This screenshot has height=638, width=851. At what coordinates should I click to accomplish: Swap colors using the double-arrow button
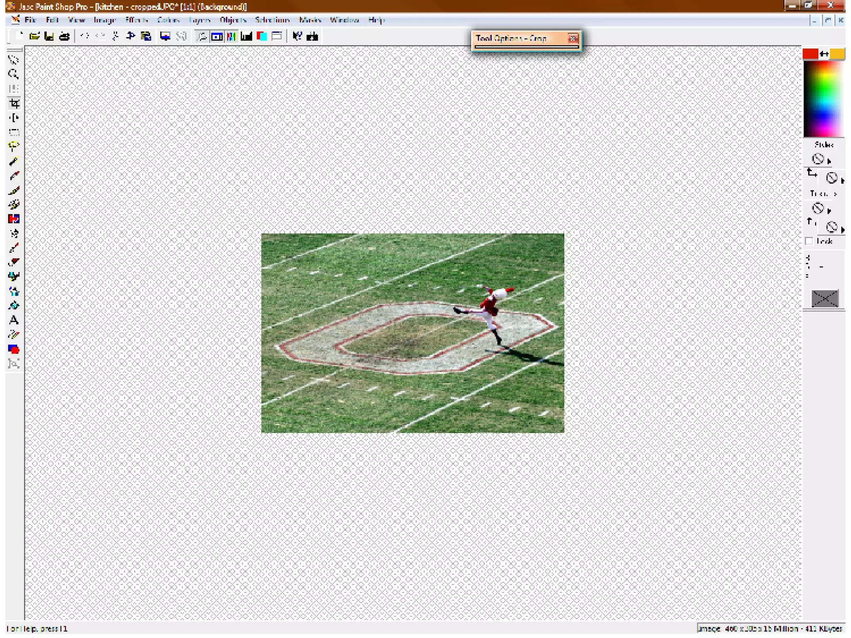point(824,54)
